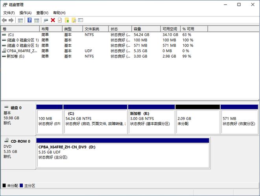The height and width of the screenshot is (196, 260).
Task: Open the 查看(V) menu
Action: tap(42, 13)
